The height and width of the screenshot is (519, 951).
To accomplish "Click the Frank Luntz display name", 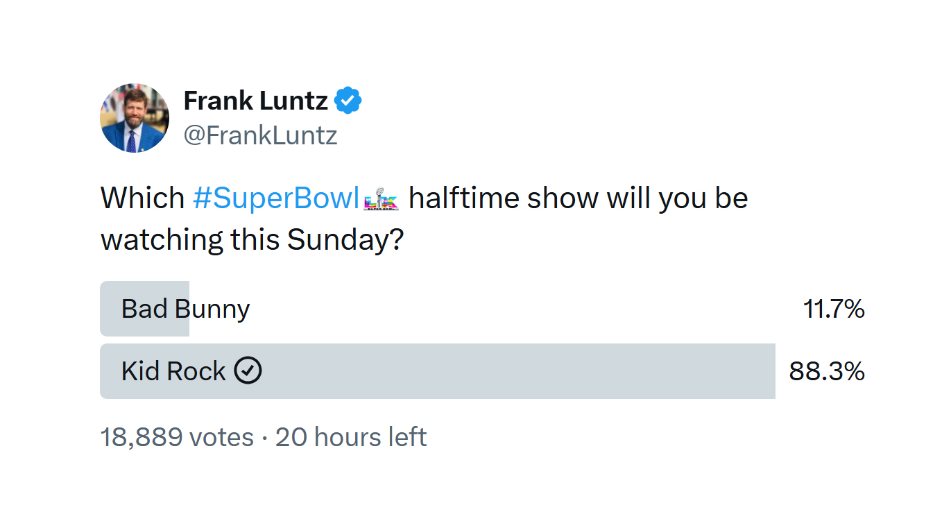I will [255, 101].
